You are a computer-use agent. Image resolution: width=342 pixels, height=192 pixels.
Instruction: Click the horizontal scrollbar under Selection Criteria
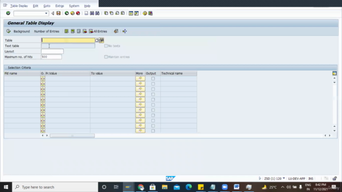72,135
